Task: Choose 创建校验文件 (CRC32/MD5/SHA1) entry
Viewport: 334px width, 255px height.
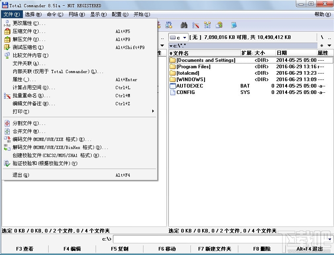Action: coord(79,155)
